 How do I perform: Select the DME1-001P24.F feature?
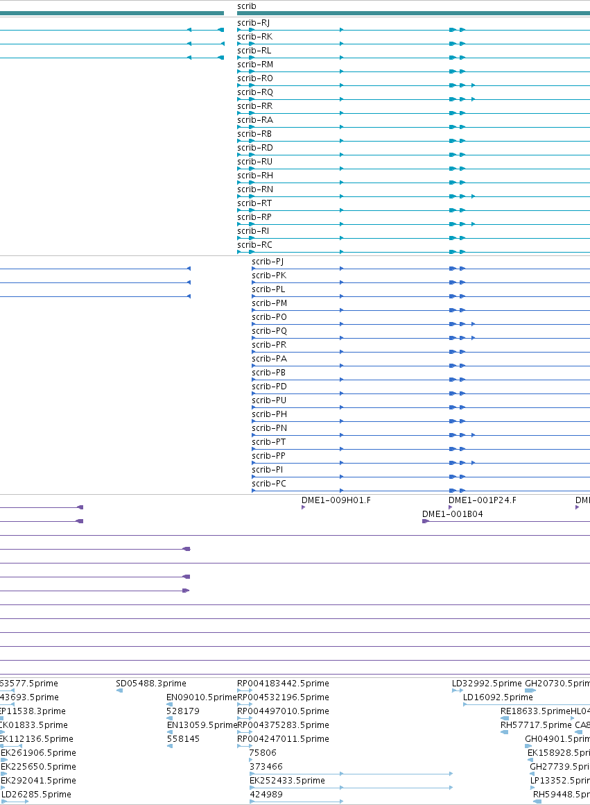coord(483,500)
